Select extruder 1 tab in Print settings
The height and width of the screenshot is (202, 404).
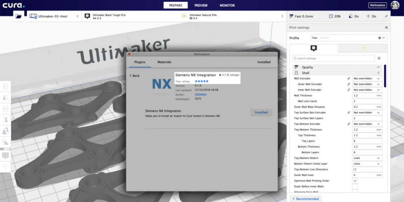click(313, 48)
